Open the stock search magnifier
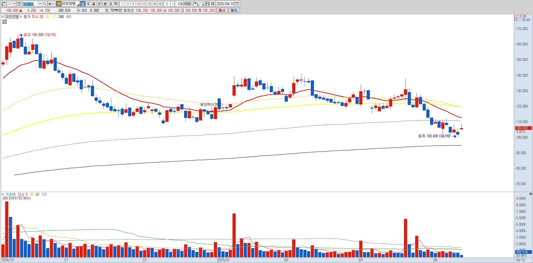 pyautogui.click(x=45, y=4)
